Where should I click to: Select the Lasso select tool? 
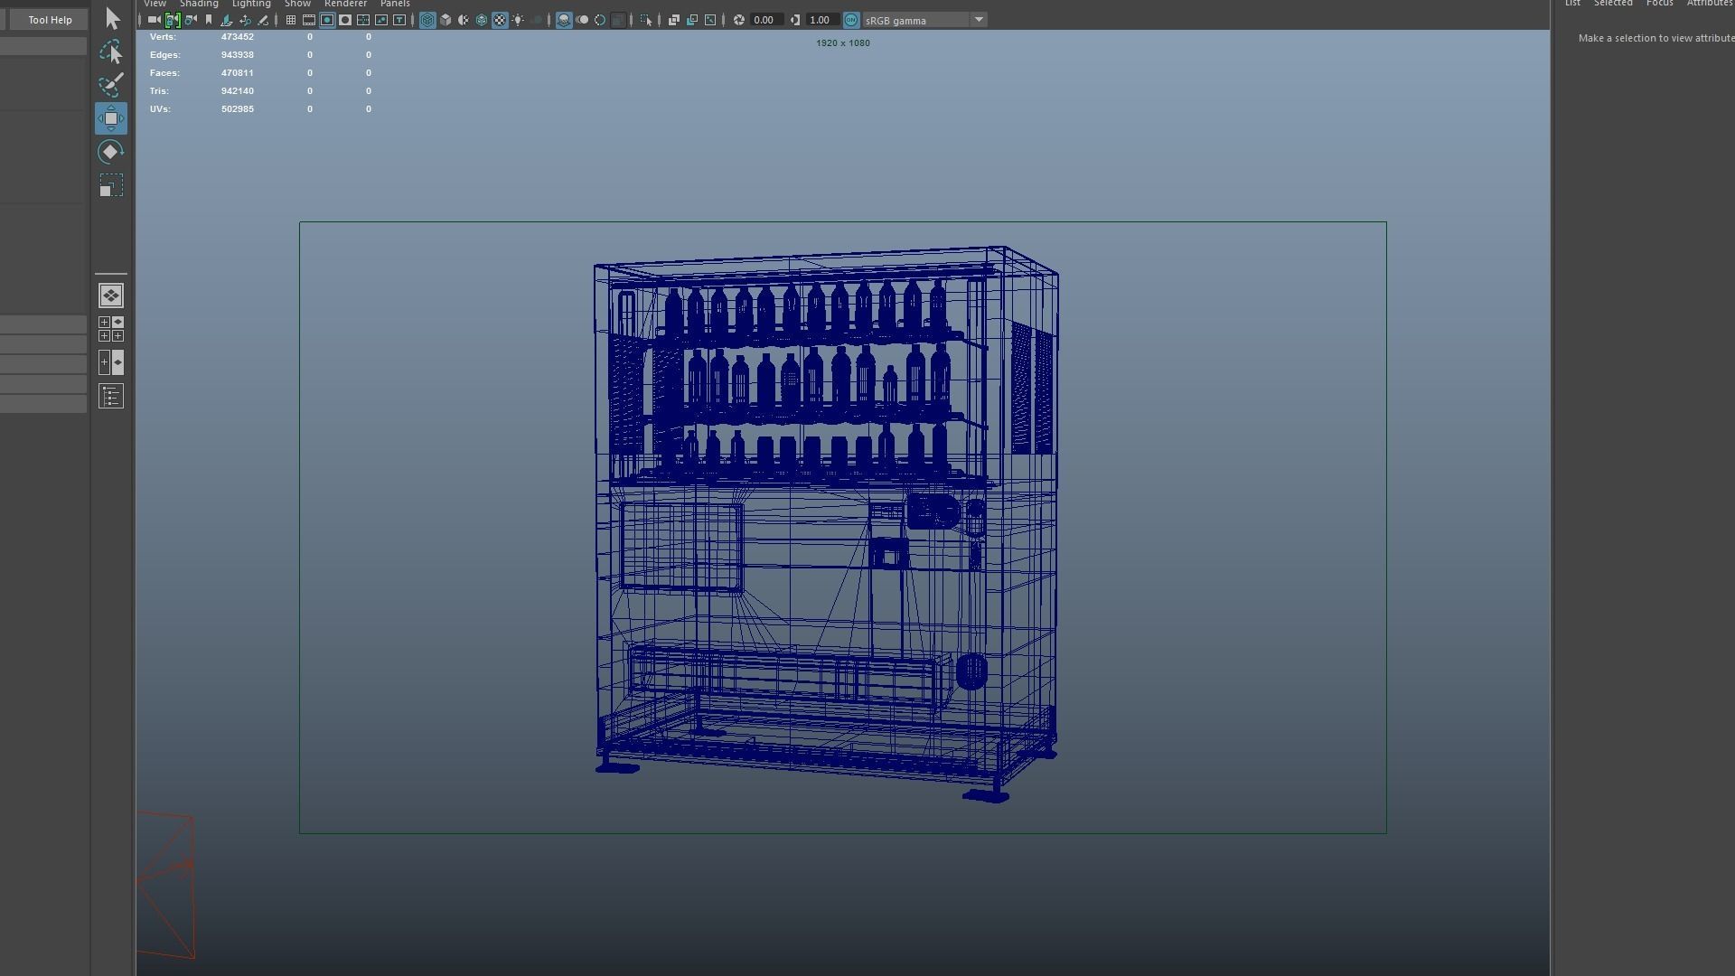(111, 52)
